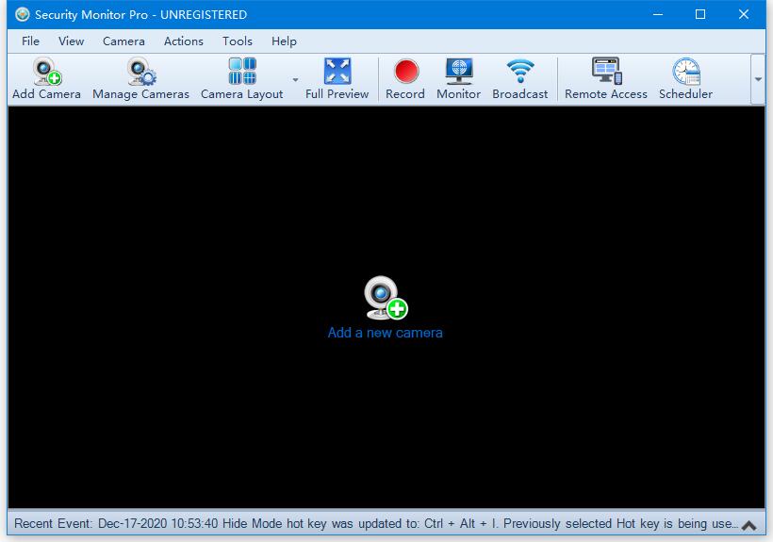Maximize the Security Monitor Pro window

click(700, 14)
